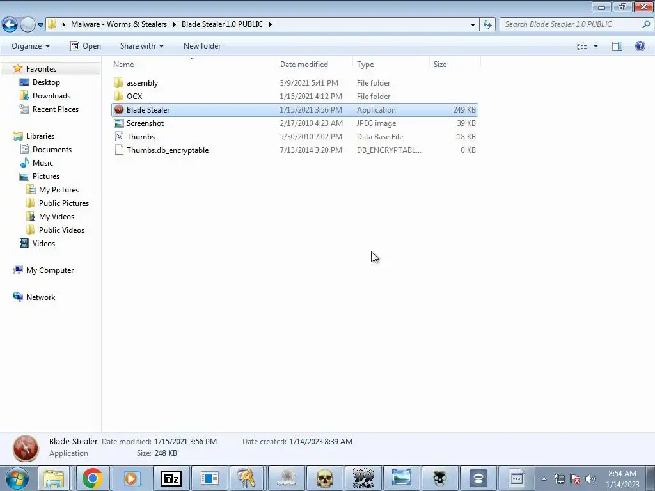The width and height of the screenshot is (655, 491).
Task: Open the skull icon taskbar app
Action: (x=324, y=478)
